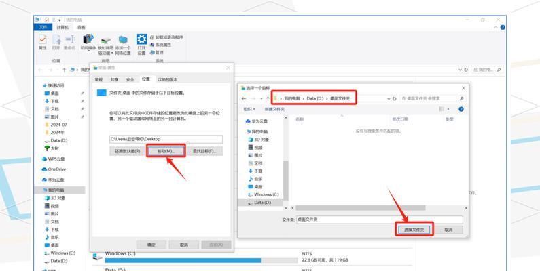
Task: Sort by 修改日期 column header
Action: click(400, 119)
